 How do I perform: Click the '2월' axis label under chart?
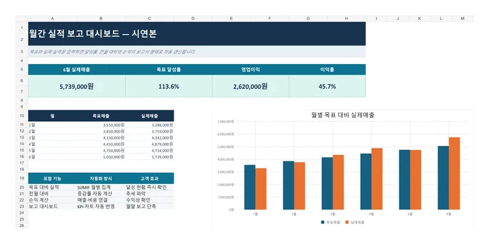coord(294,214)
